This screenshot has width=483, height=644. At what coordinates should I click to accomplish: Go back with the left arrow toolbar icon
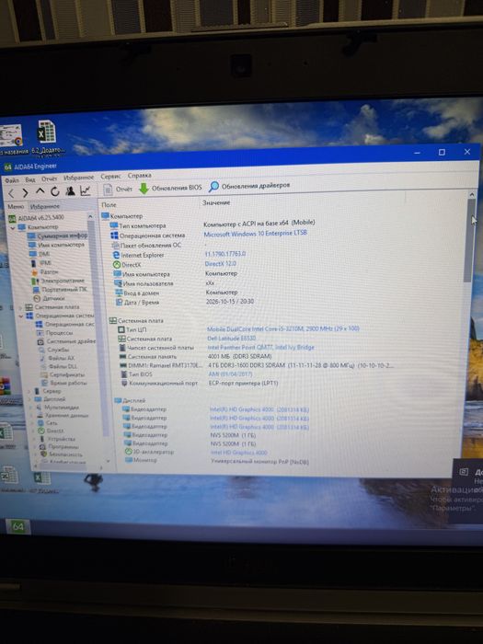click(11, 192)
